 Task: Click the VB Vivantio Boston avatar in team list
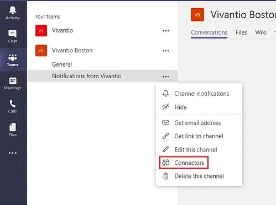pyautogui.click(x=41, y=51)
